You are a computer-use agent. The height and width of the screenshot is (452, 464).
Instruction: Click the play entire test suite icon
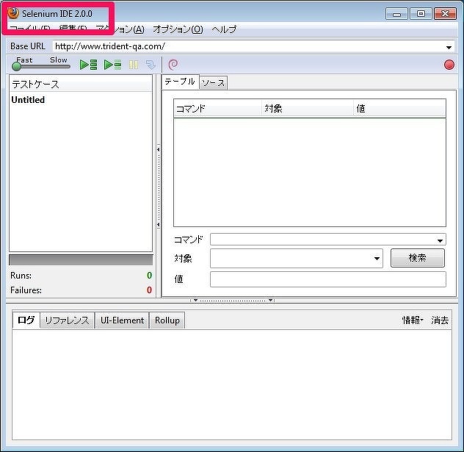pos(88,65)
